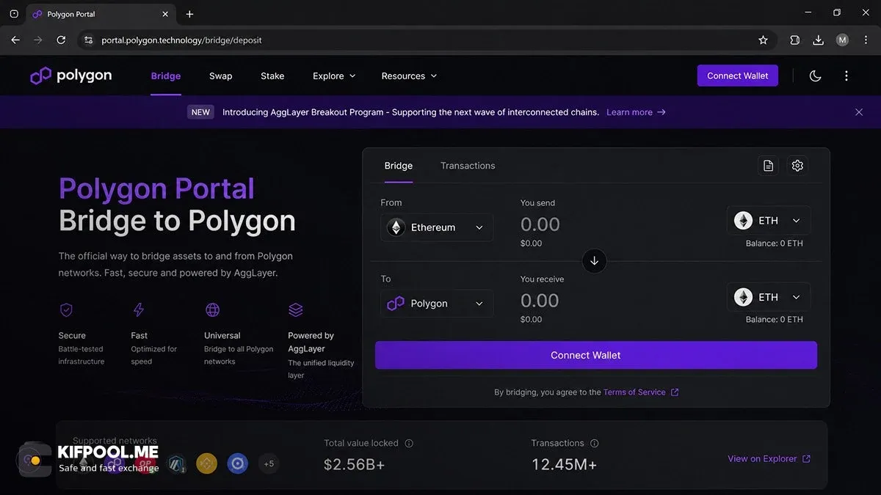Go back to the previous page
881x495 pixels.
[x=15, y=40]
